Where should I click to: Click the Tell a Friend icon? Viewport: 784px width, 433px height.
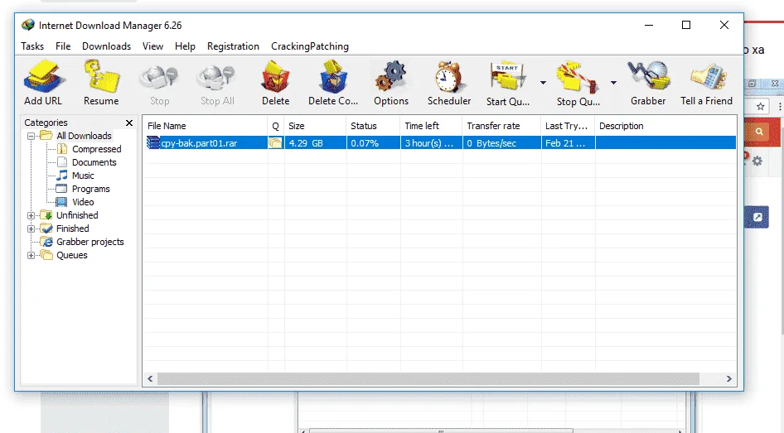pos(706,83)
